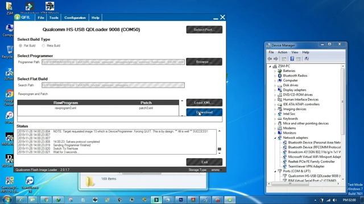Click the volume speaker tray icon
The image size is (364, 204).
[x=334, y=200]
